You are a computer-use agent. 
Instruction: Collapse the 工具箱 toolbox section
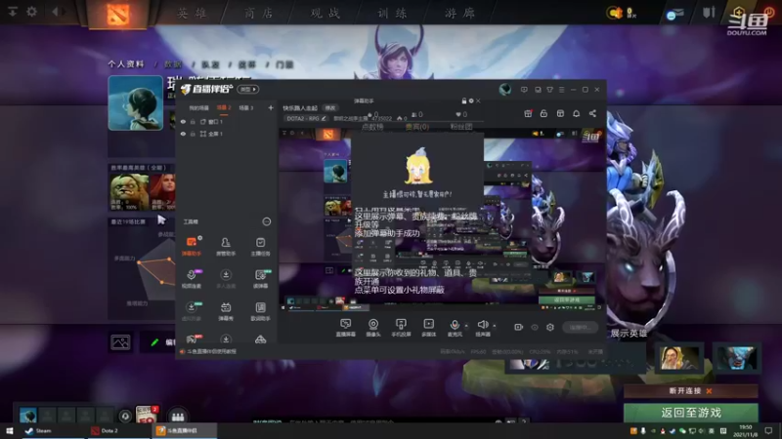tap(267, 221)
